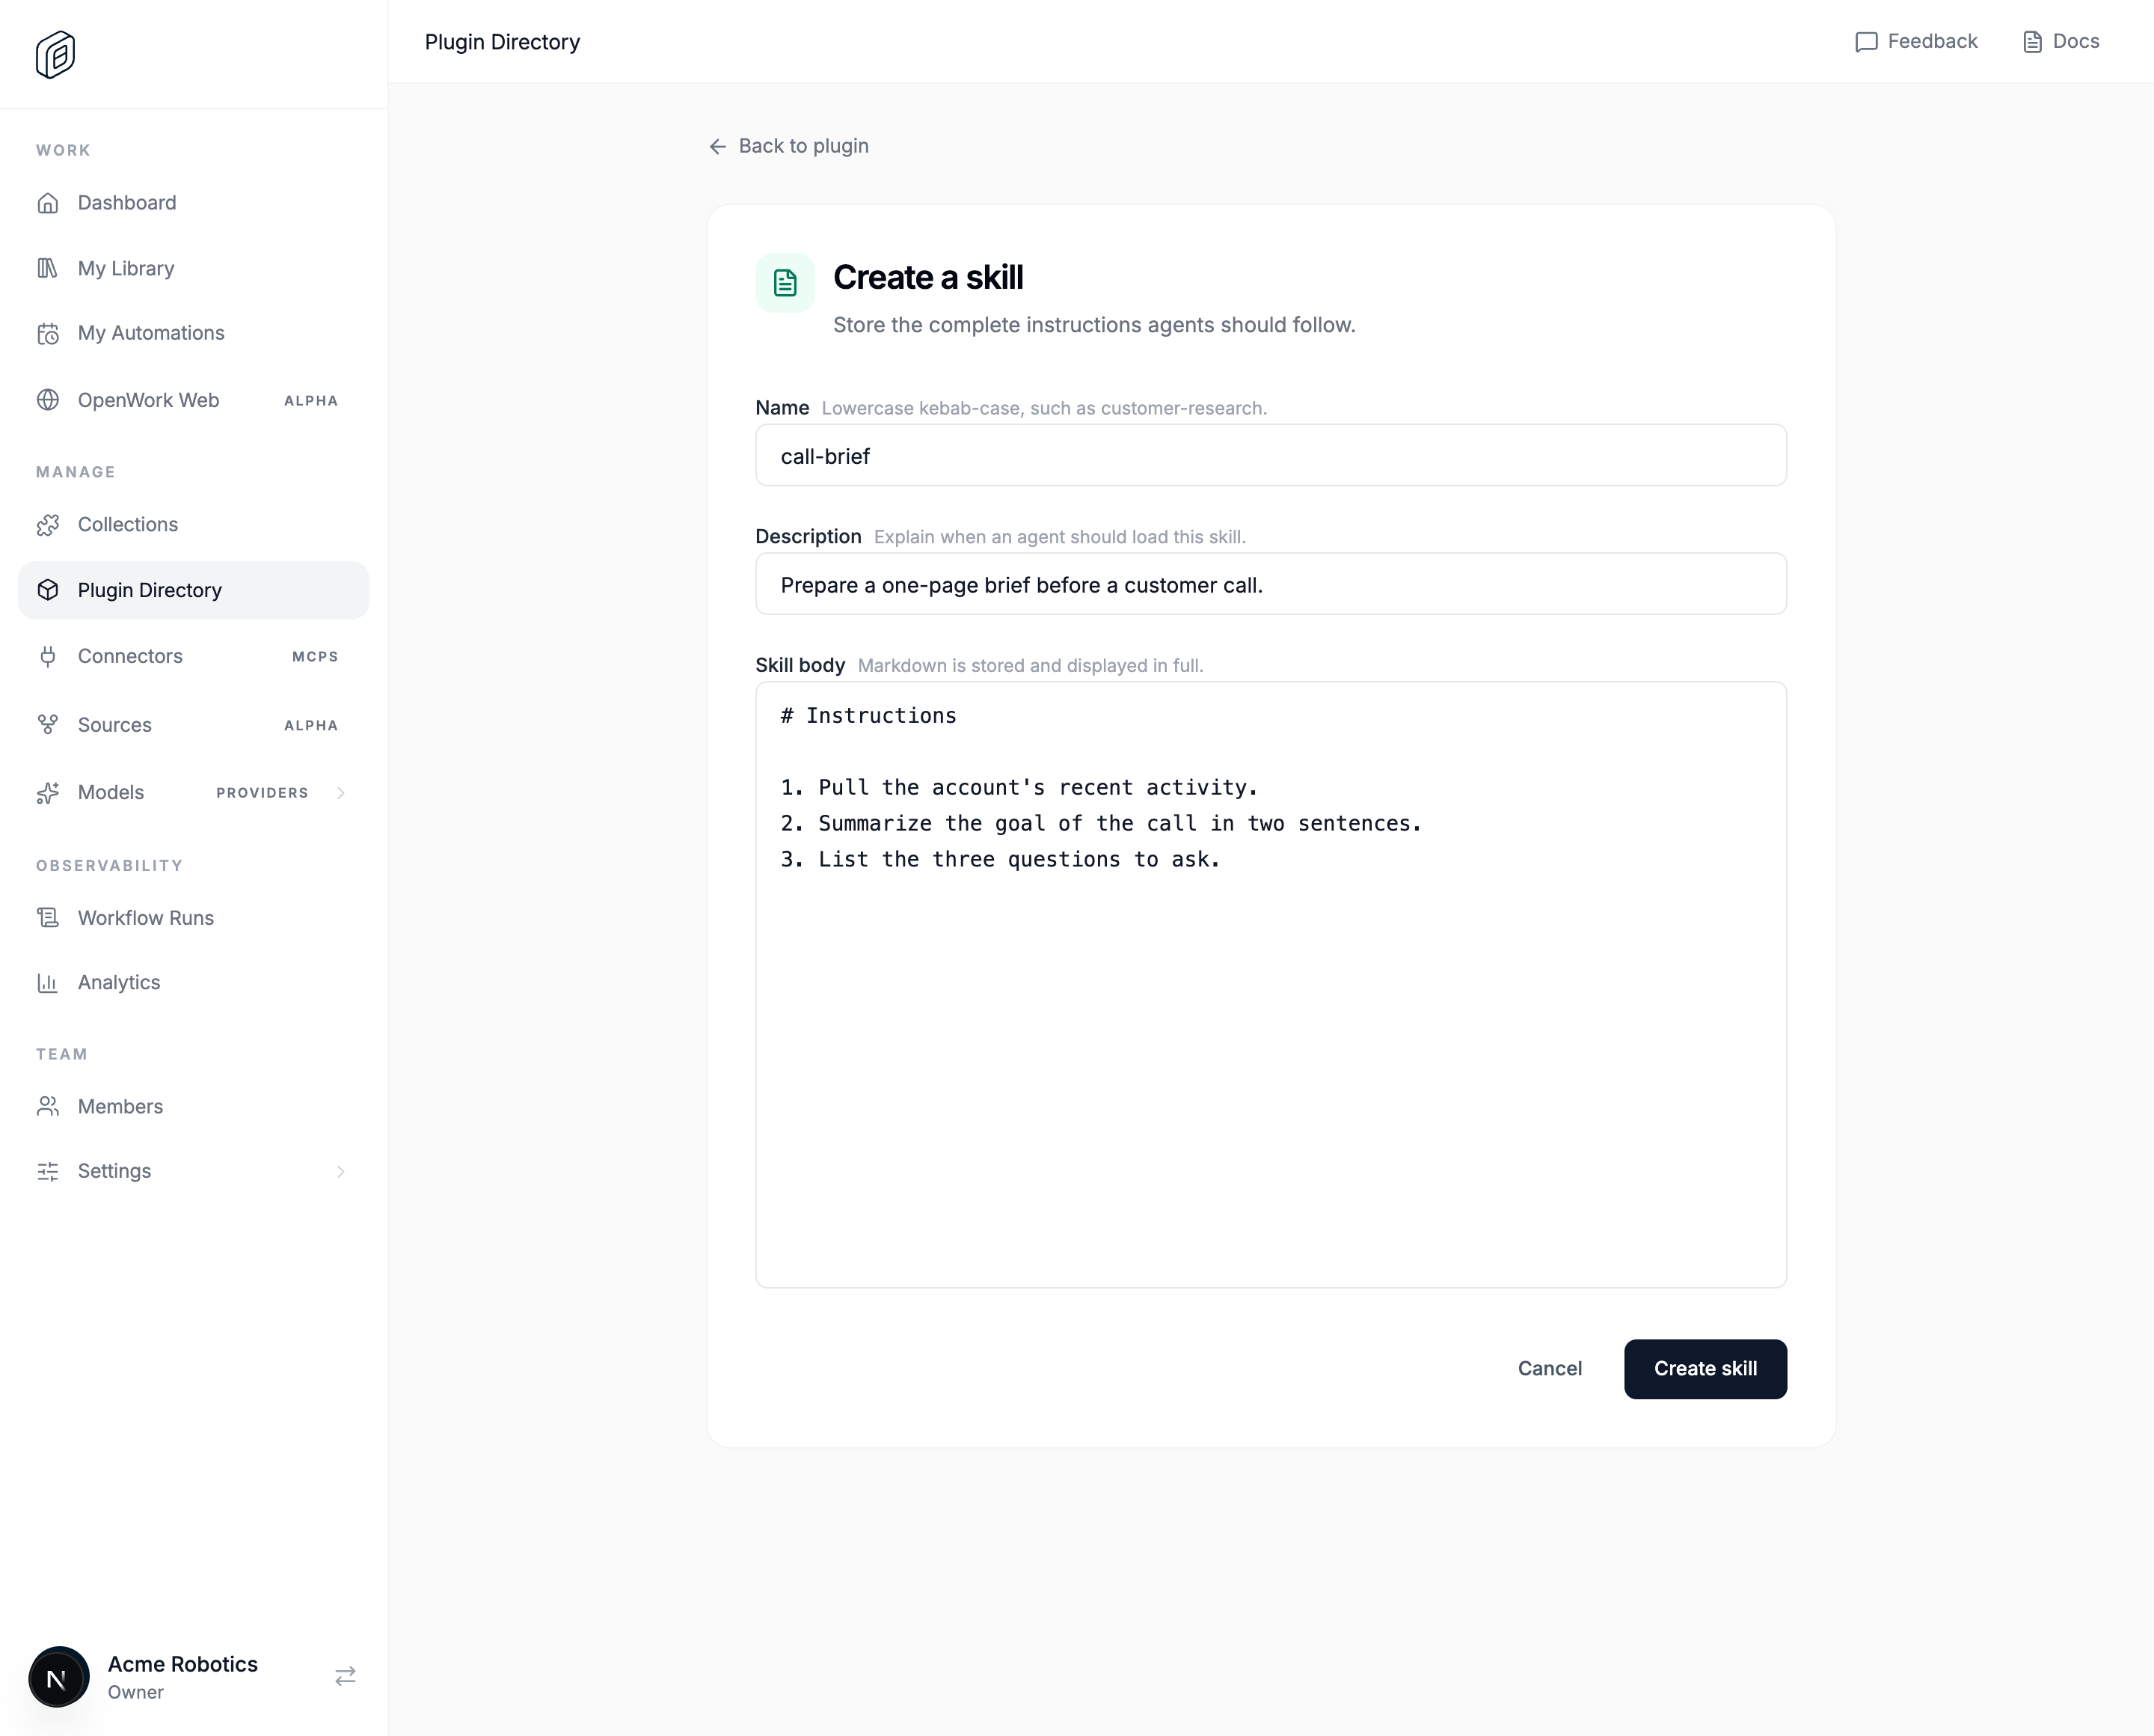Click the Sources branch icon
Viewport: 2154px width, 1736px height.
tap(48, 725)
